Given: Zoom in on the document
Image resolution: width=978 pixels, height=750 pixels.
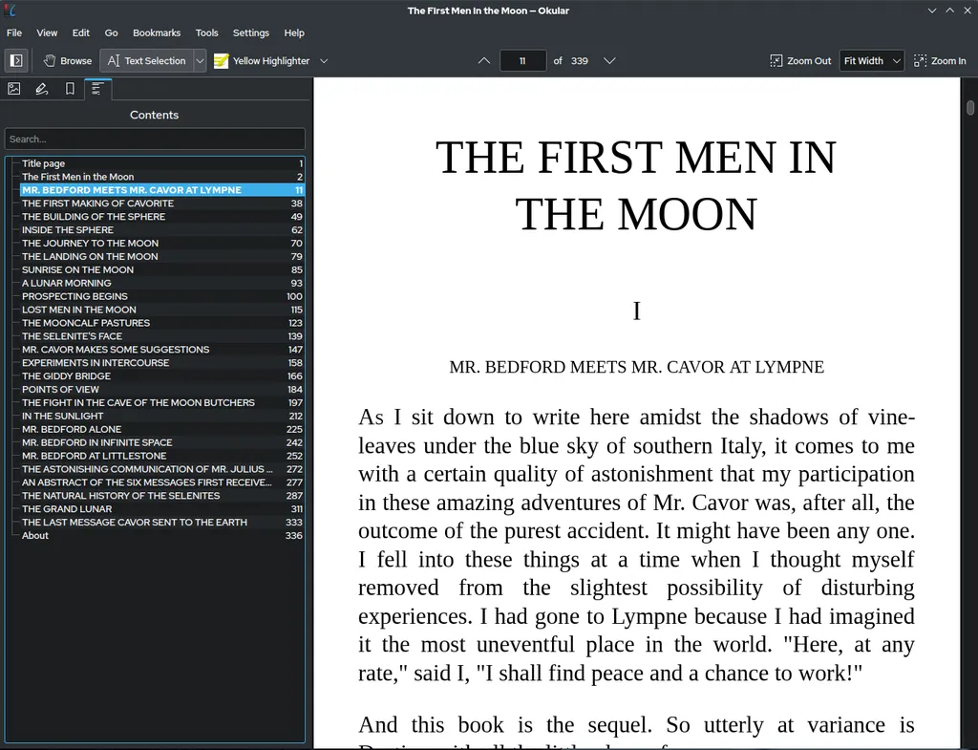Looking at the screenshot, I should point(940,60).
